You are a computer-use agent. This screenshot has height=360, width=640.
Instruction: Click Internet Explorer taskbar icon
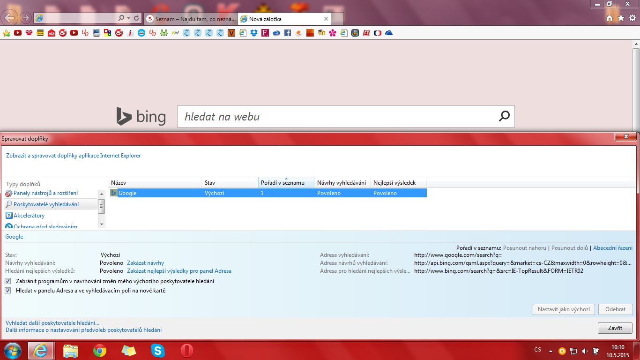[x=40, y=351]
